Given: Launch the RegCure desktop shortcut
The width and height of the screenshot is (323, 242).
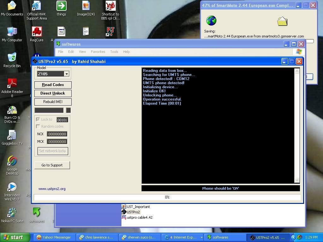Looking at the screenshot, I should [37, 34].
